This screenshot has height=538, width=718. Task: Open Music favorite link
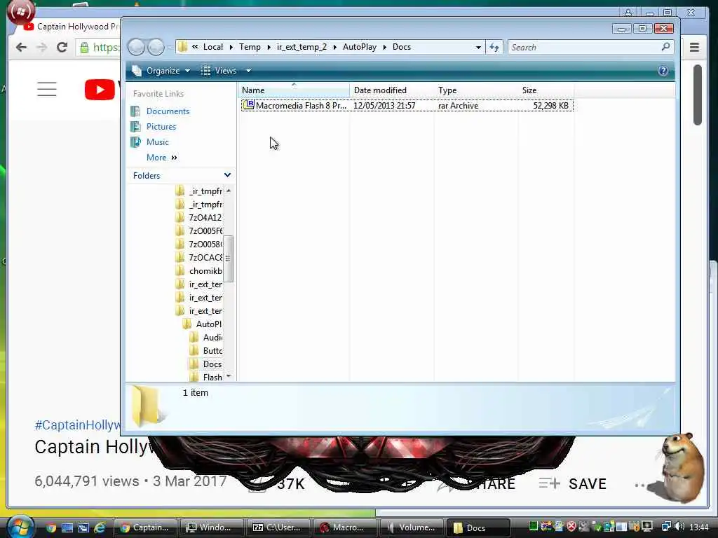[x=158, y=142]
